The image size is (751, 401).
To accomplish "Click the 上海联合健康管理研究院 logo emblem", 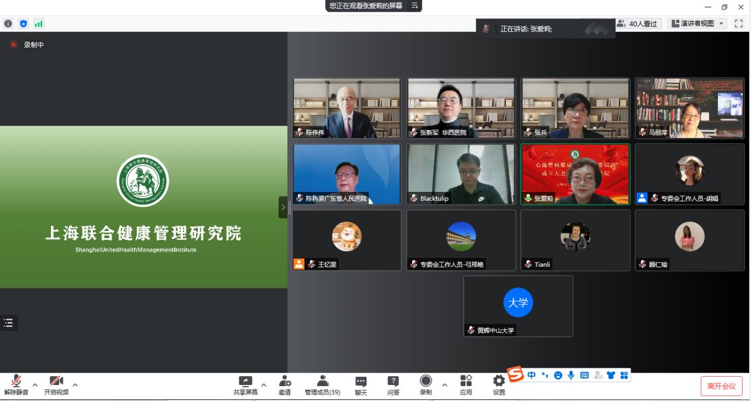I will (x=143, y=181).
